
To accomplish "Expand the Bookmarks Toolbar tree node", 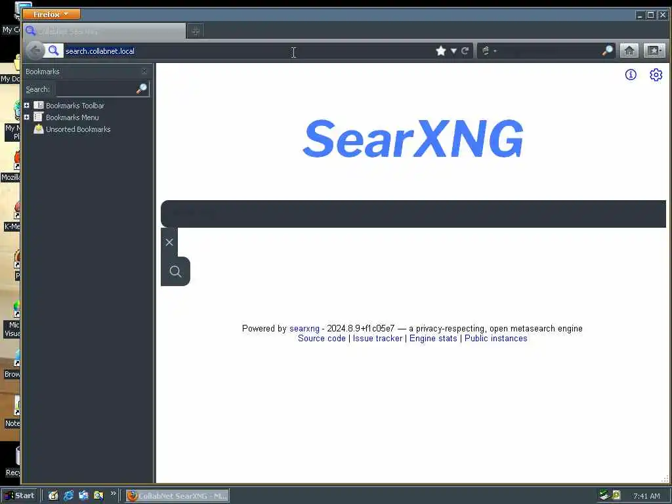I will 26,106.
